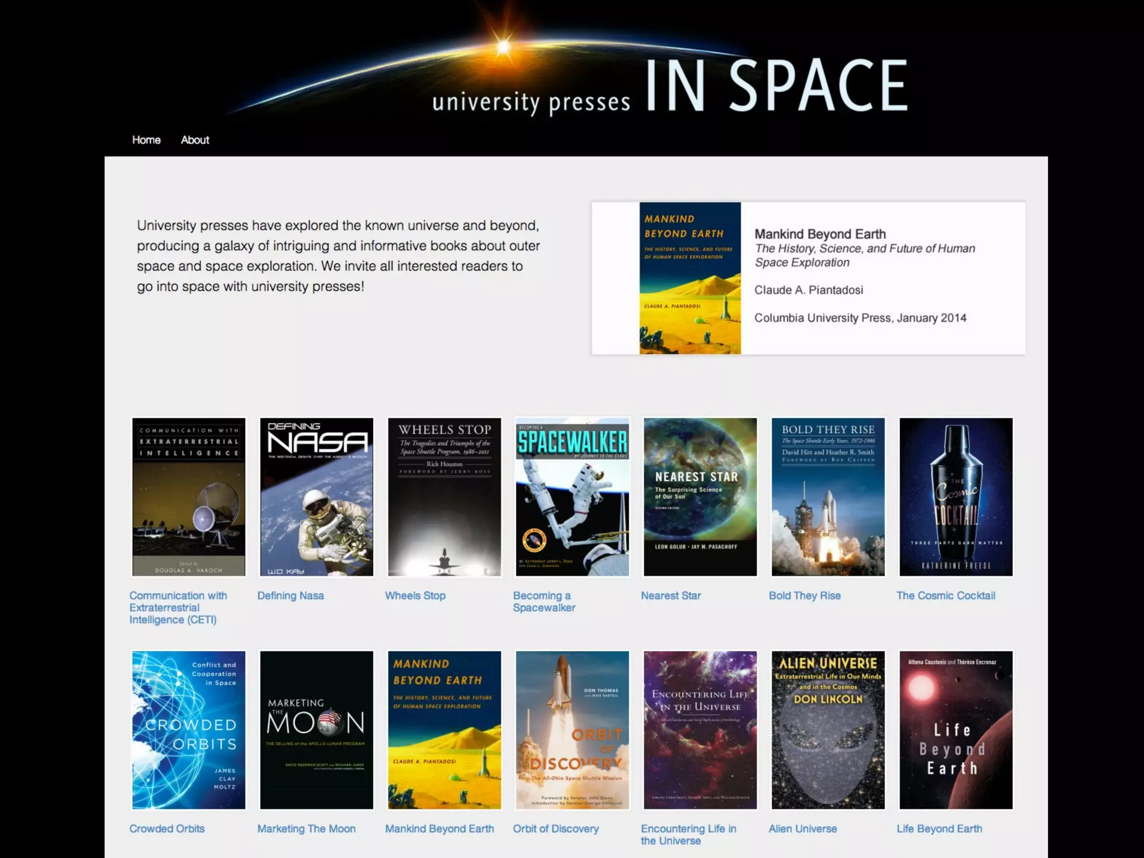Click the Becoming a Spacewalker cover image

(572, 497)
